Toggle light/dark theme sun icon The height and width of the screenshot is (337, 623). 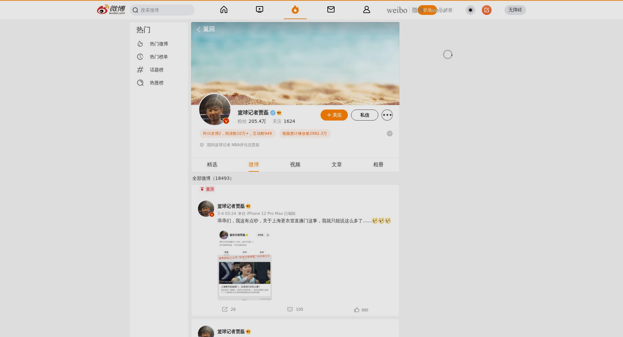point(470,10)
